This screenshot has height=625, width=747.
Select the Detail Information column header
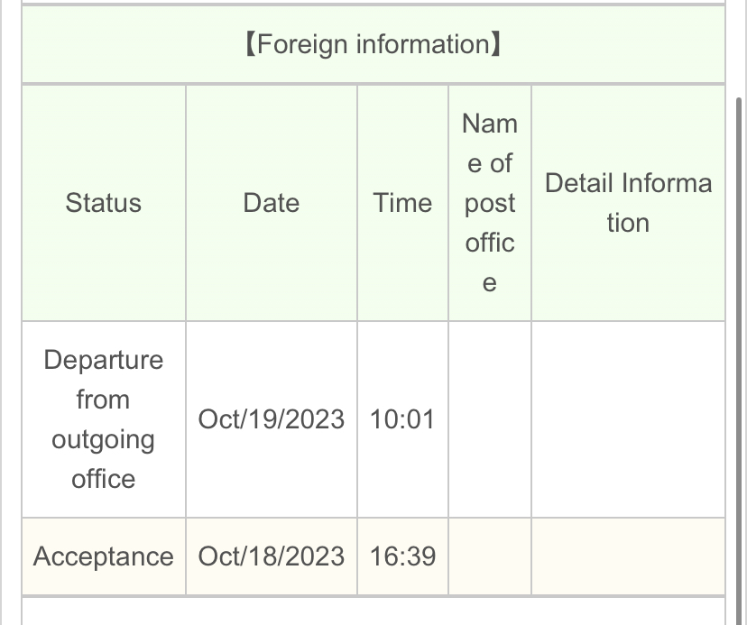(628, 203)
